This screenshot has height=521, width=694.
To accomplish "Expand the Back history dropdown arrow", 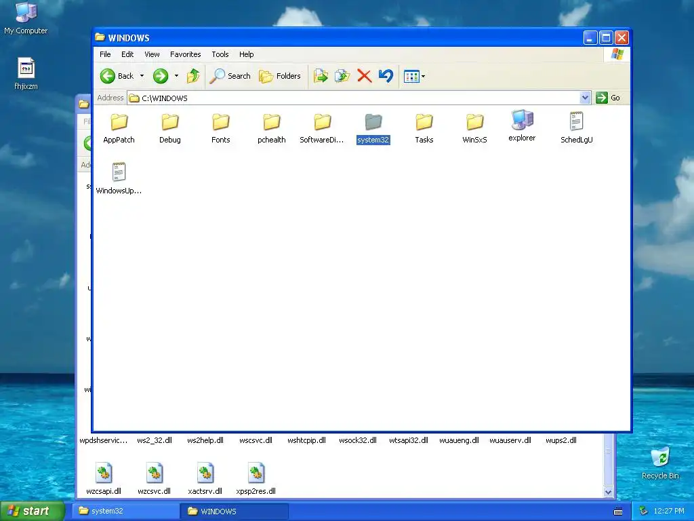I will click(x=142, y=76).
